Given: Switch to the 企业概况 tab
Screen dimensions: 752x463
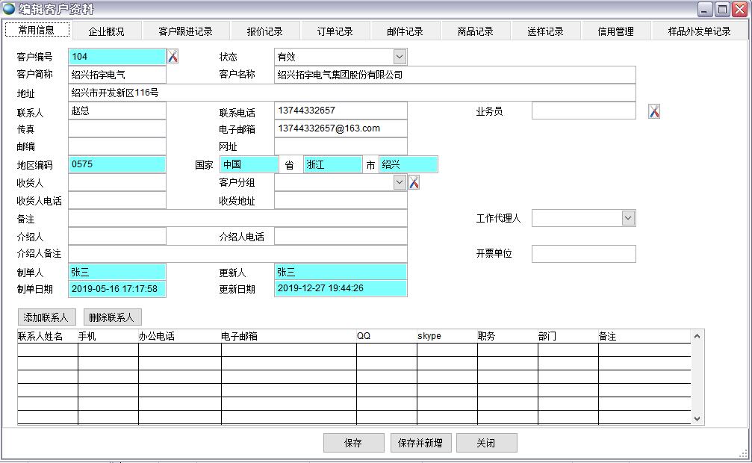Looking at the screenshot, I should (x=107, y=31).
